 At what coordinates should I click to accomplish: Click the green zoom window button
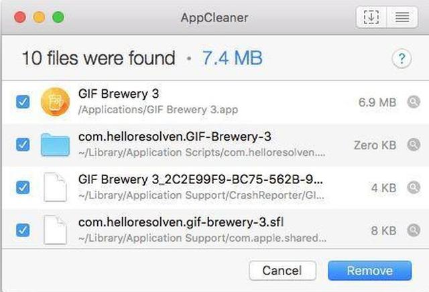pos(58,17)
